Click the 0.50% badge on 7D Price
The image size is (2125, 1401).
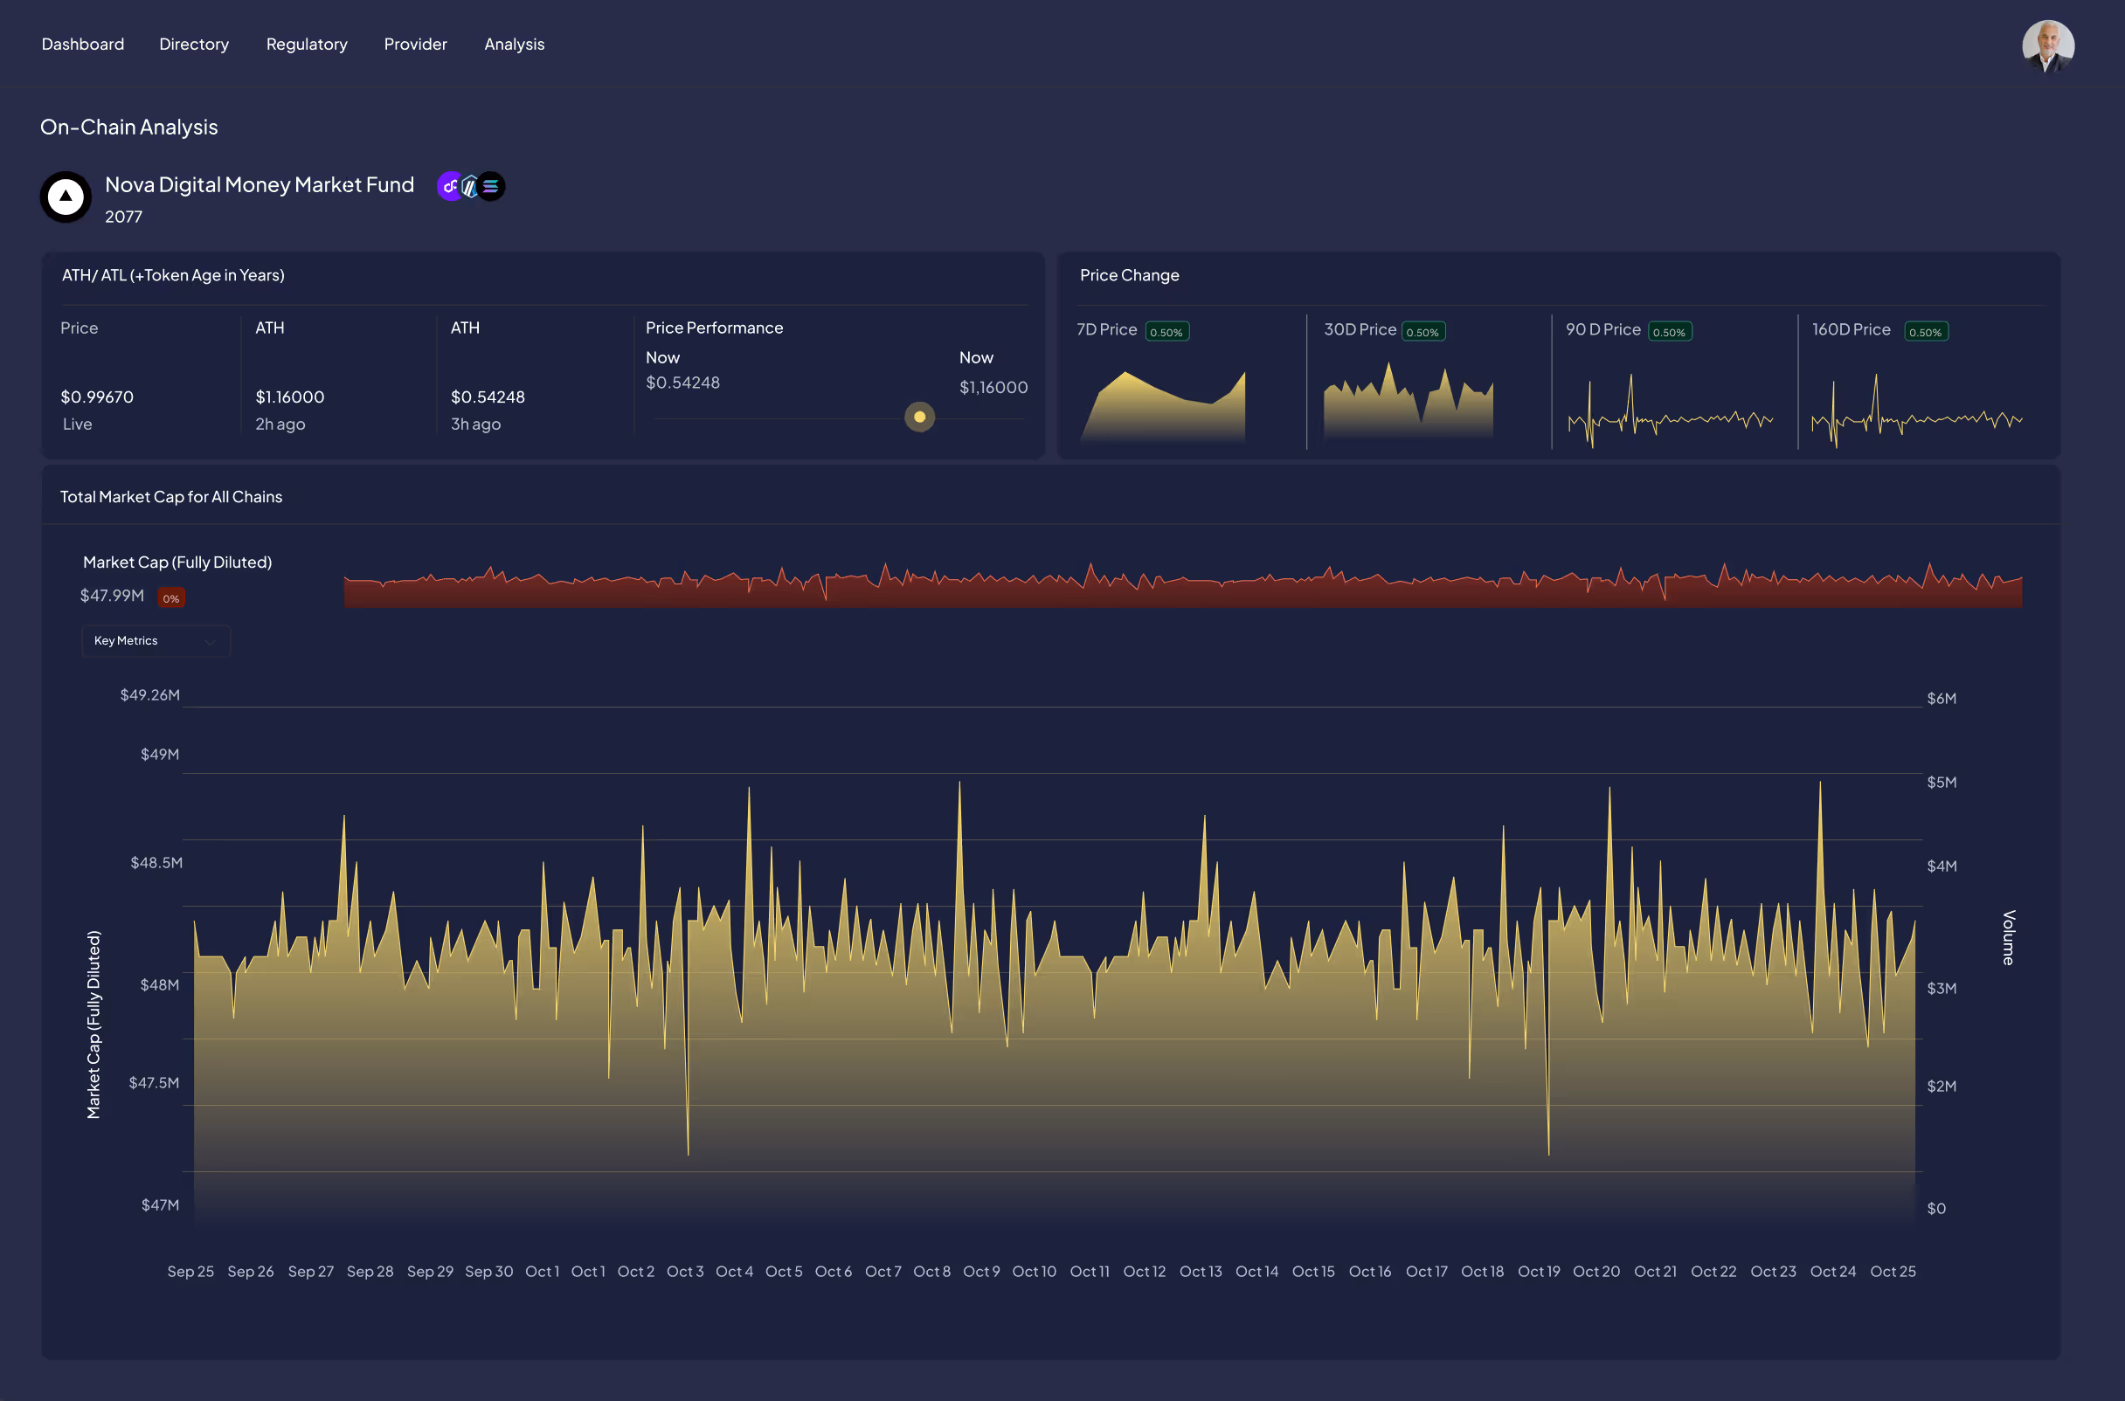click(1166, 330)
